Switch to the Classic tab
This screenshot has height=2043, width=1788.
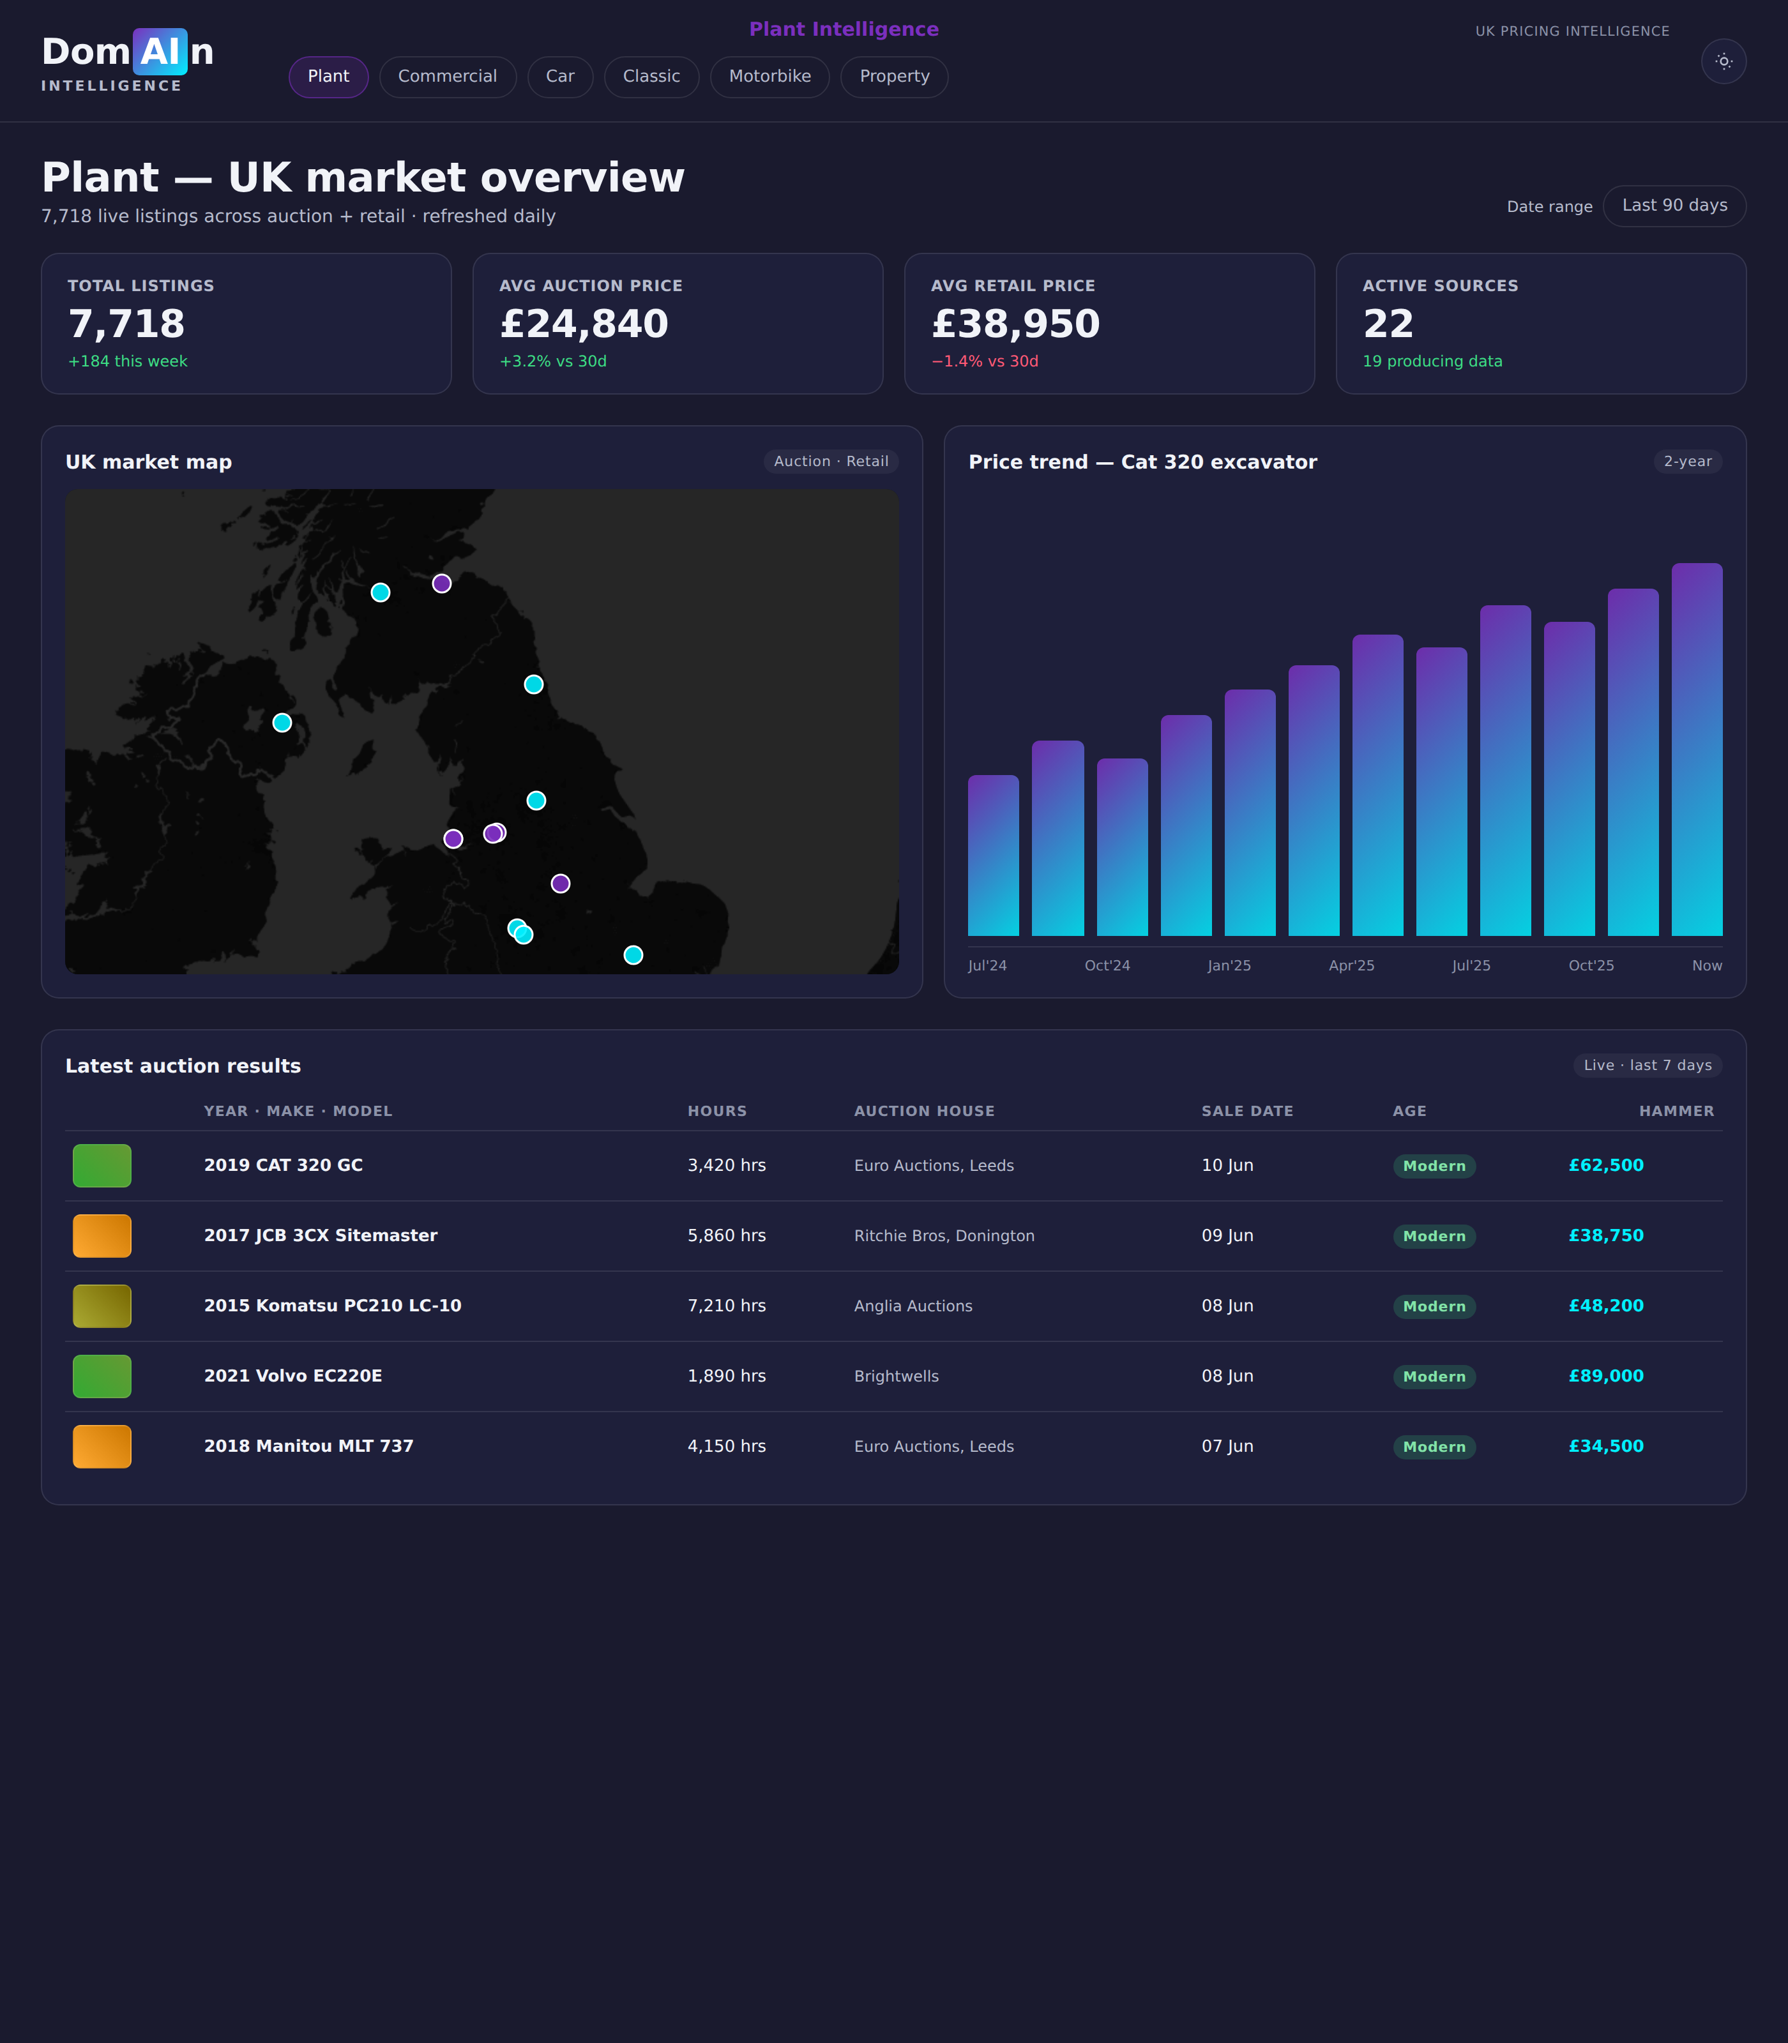[651, 77]
